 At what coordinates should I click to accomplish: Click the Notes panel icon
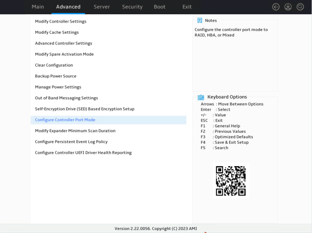(199, 21)
